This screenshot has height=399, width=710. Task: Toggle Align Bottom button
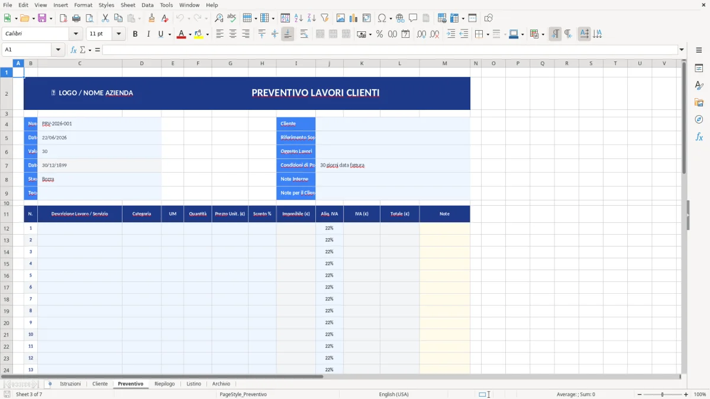(288, 34)
